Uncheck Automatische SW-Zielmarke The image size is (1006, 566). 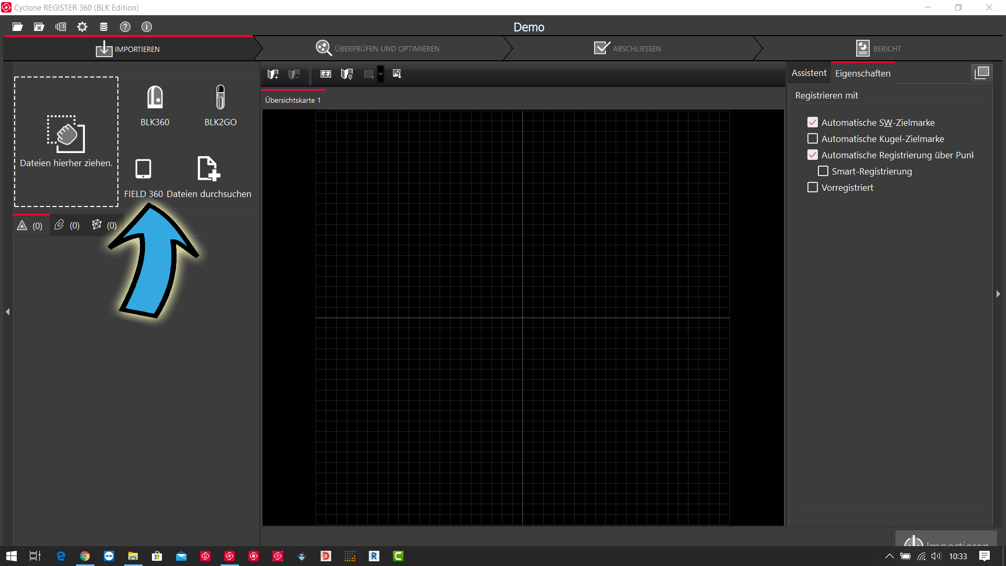pos(813,122)
